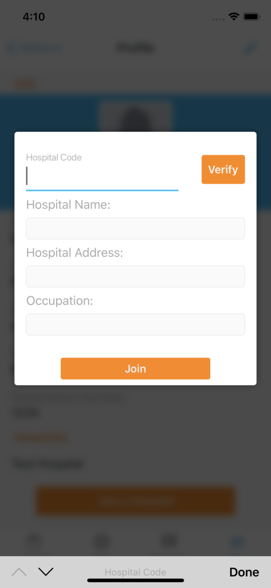Tap the orange Join button

click(135, 368)
